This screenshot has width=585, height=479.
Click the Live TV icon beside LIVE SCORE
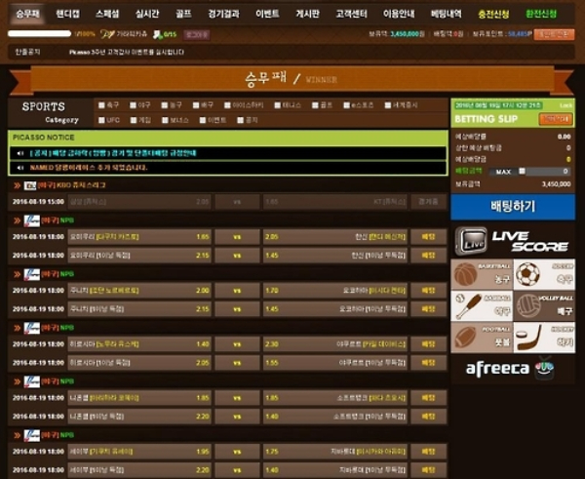tap(471, 241)
